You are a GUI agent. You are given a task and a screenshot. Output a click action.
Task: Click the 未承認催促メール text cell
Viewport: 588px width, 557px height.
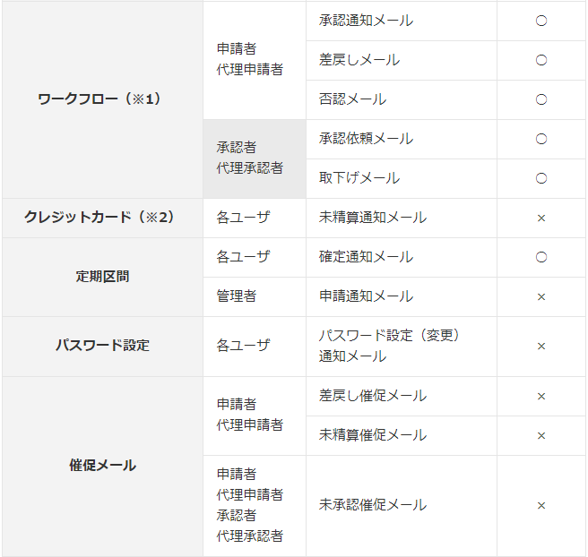(x=373, y=505)
